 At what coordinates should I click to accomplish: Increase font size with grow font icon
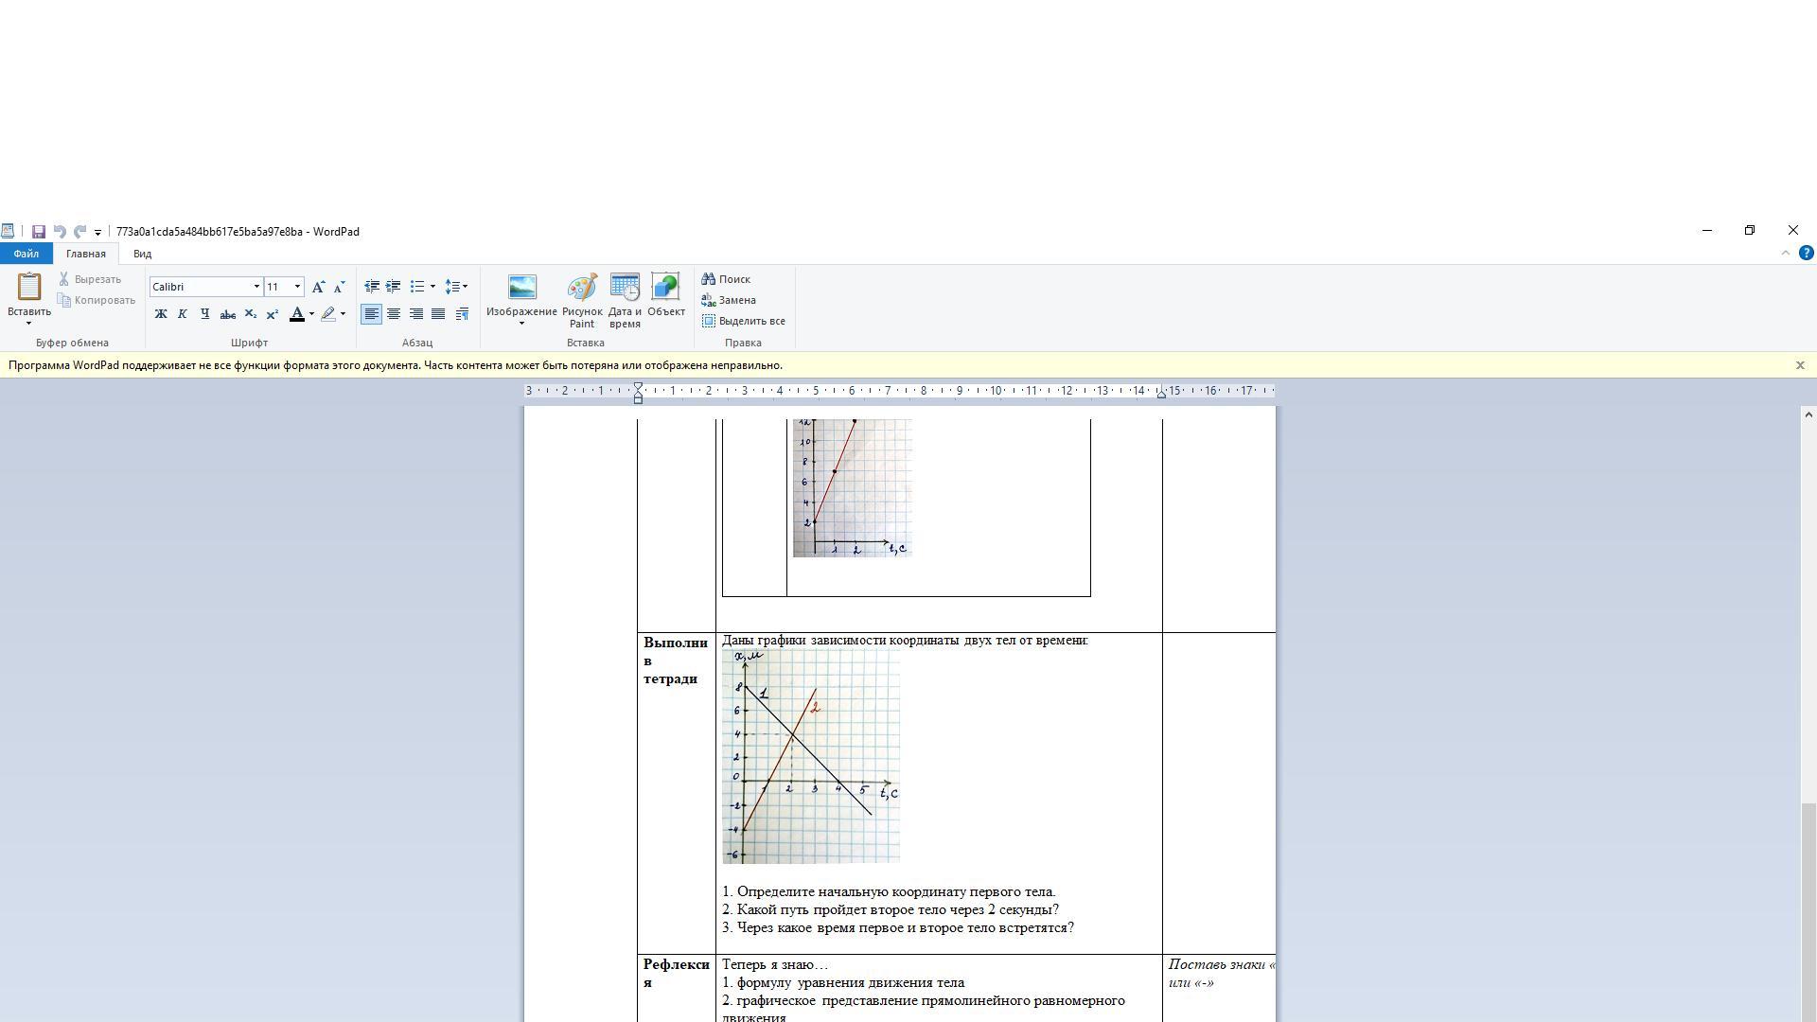pos(318,287)
